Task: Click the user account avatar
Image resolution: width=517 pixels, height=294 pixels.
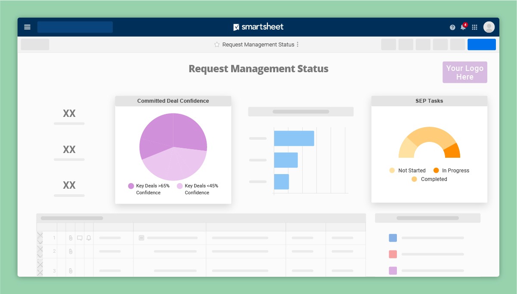Action: [489, 27]
